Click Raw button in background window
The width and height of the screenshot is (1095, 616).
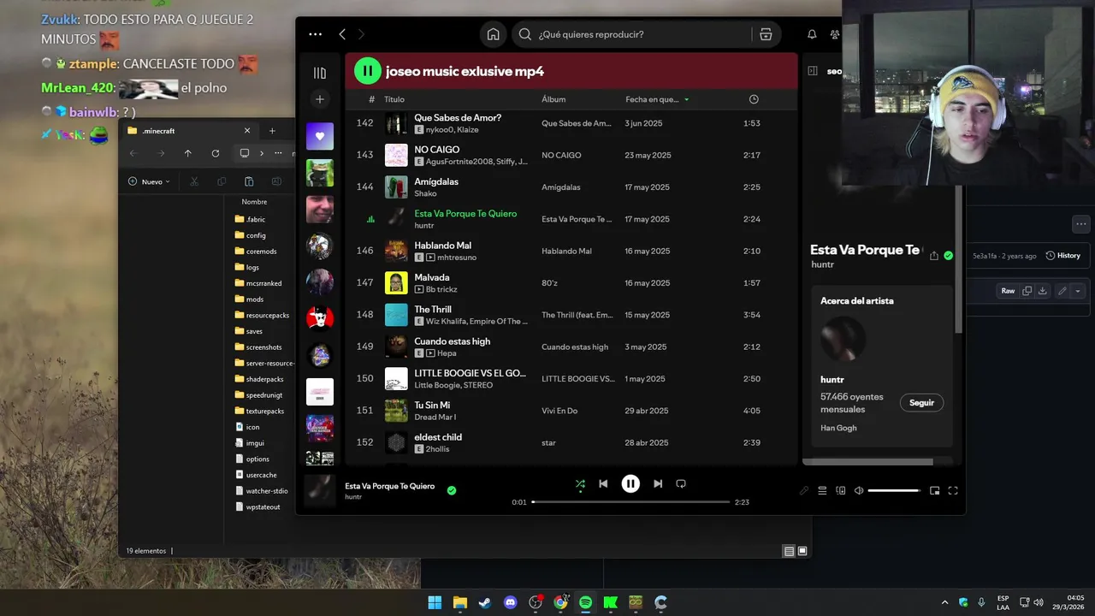(x=1008, y=291)
